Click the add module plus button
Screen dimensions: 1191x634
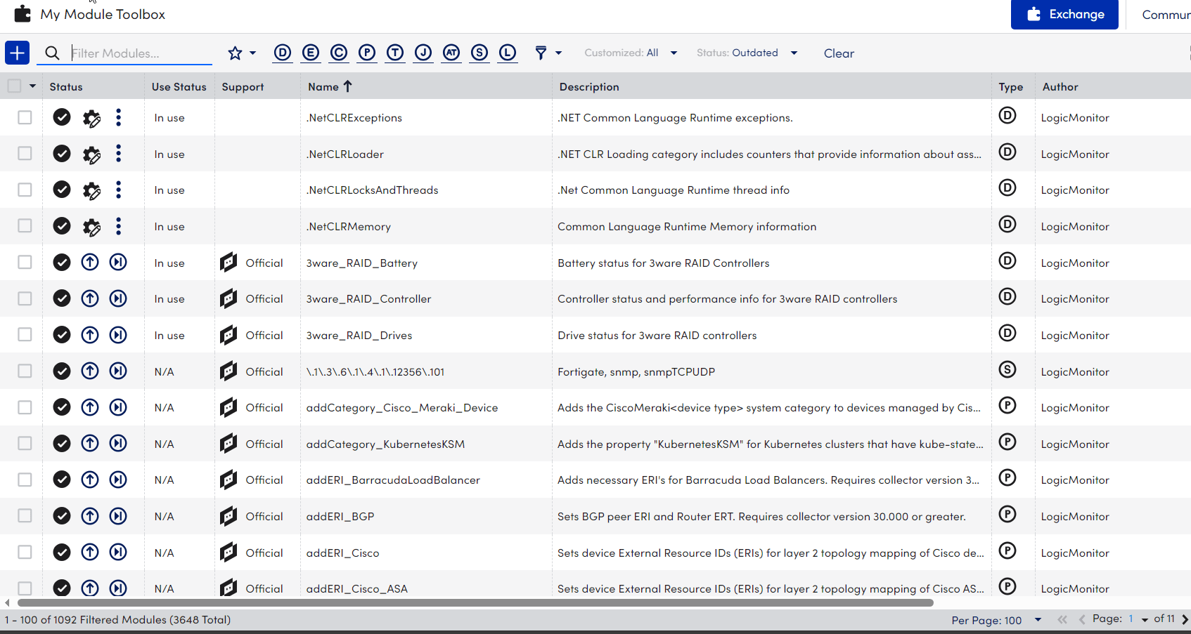tap(17, 53)
